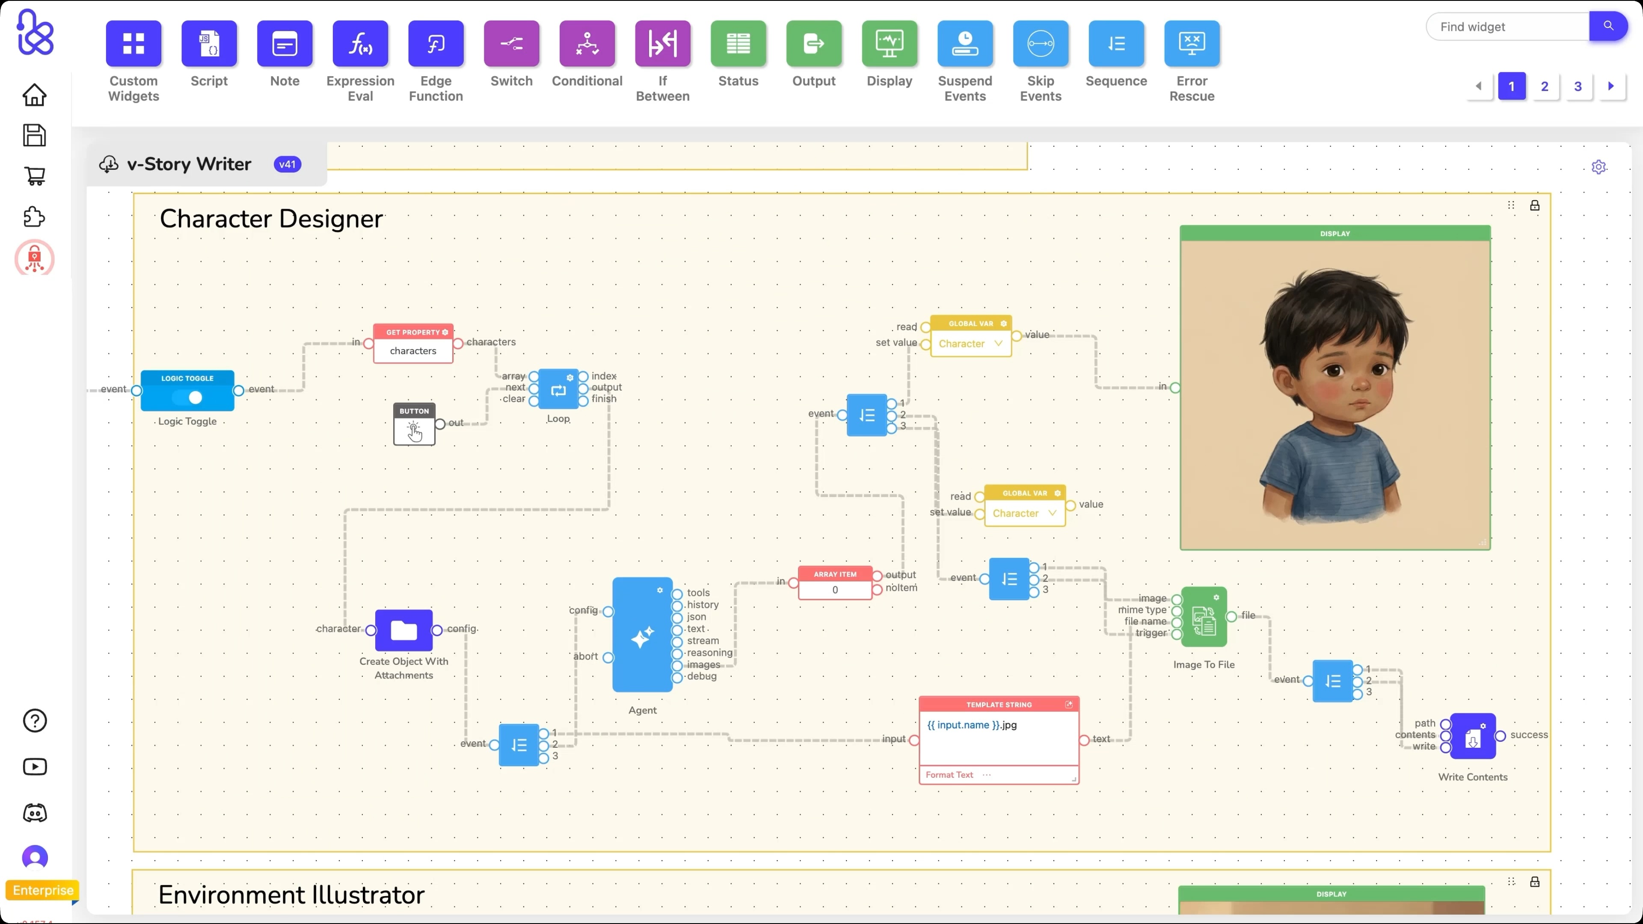Toggle the lock on the Environment Illustrator group
This screenshot has width=1643, height=924.
[x=1535, y=881]
